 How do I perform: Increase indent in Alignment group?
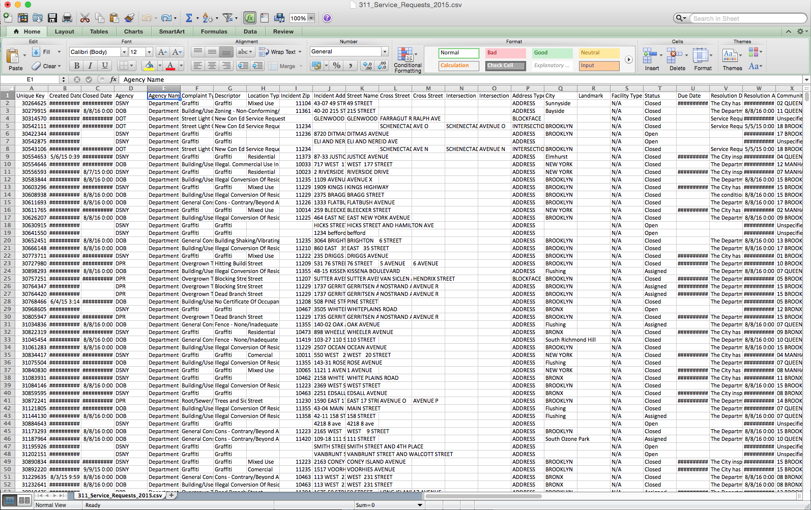(257, 66)
